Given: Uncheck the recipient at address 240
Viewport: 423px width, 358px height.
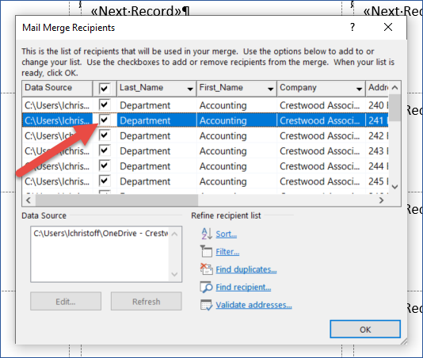Looking at the screenshot, I should (104, 105).
